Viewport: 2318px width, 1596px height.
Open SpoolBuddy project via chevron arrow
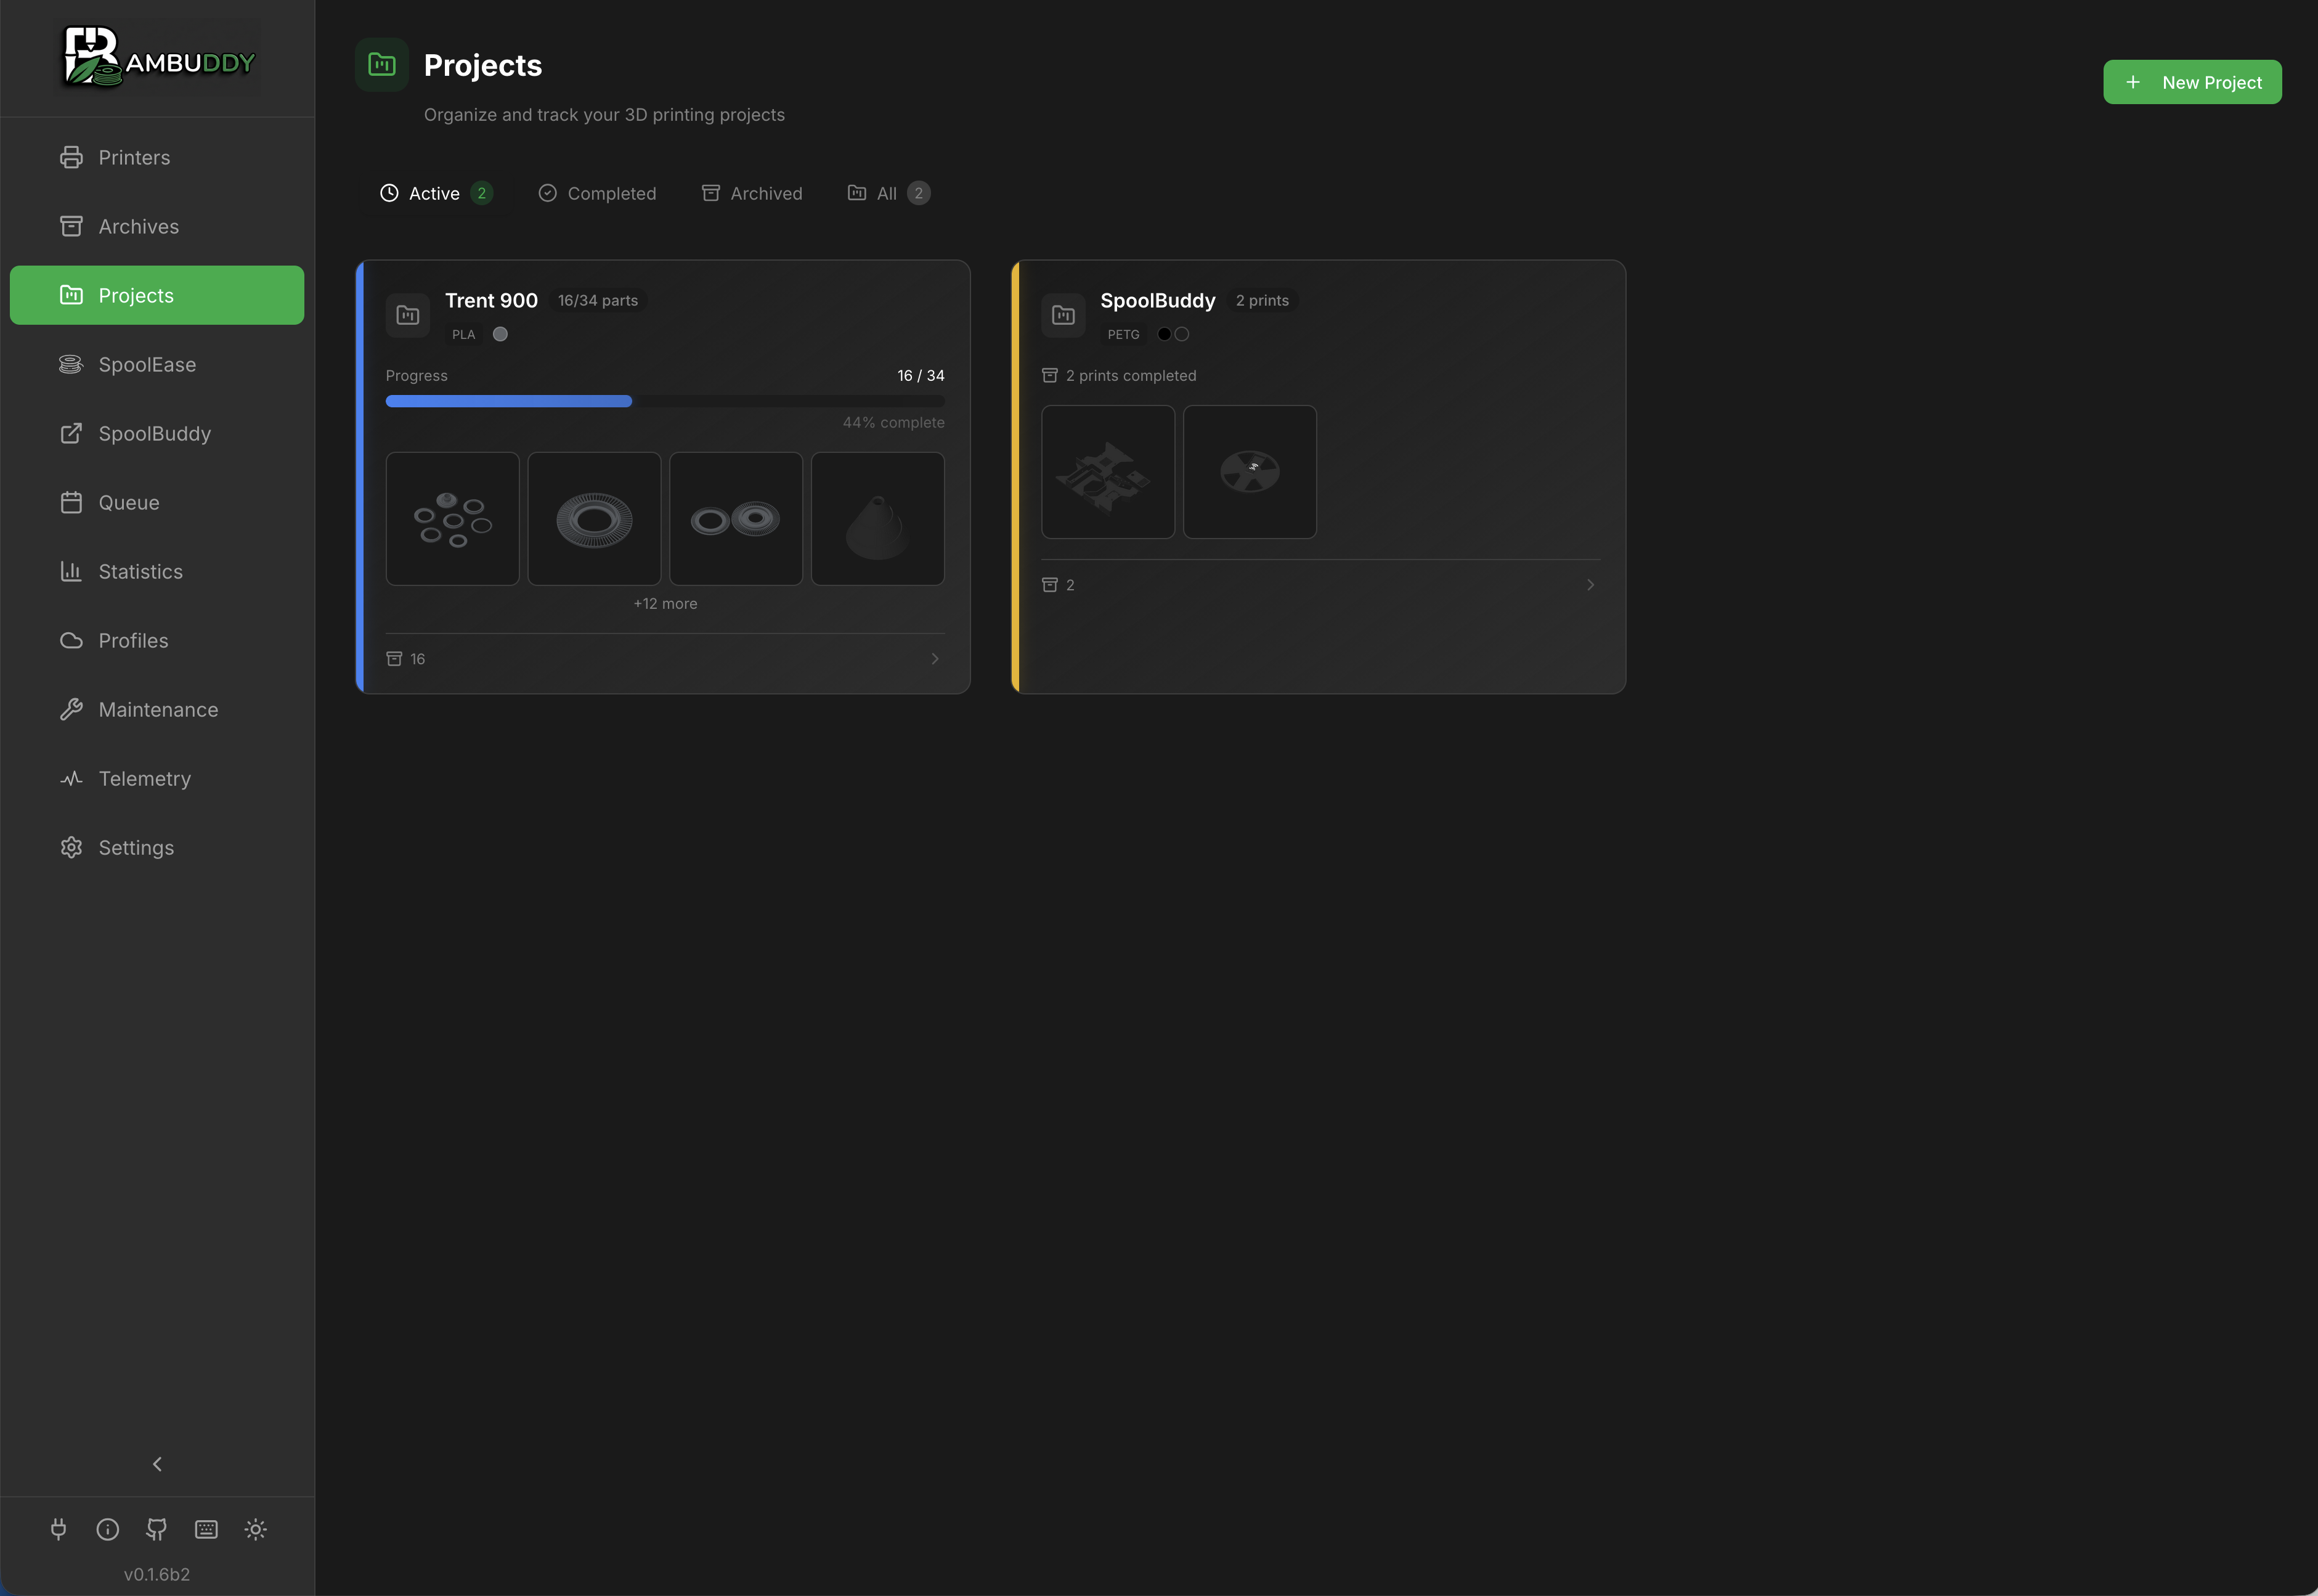pyautogui.click(x=1590, y=585)
